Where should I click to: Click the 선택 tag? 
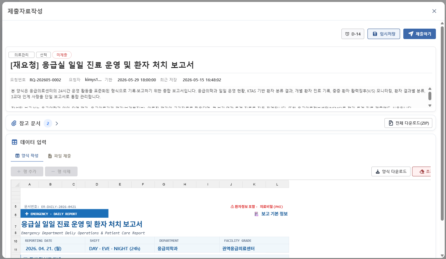click(43, 55)
